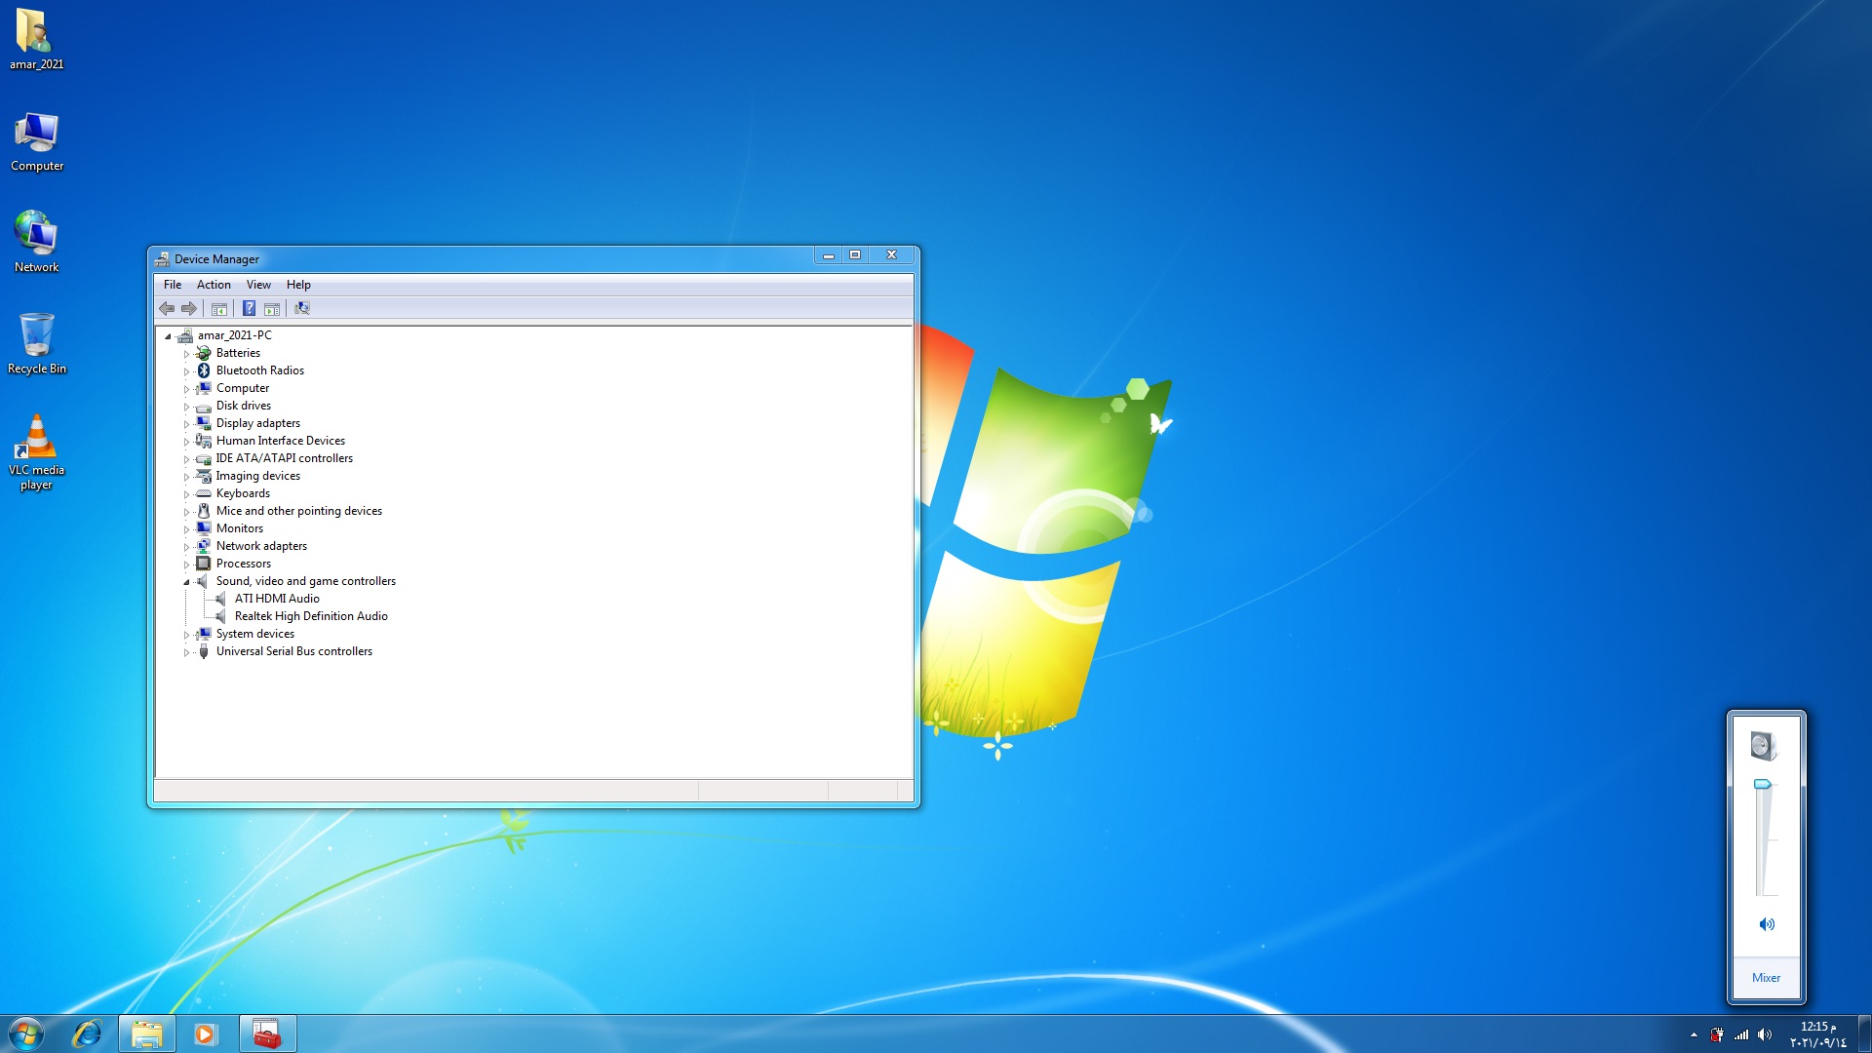Open the Start menu orb

(x=26, y=1033)
